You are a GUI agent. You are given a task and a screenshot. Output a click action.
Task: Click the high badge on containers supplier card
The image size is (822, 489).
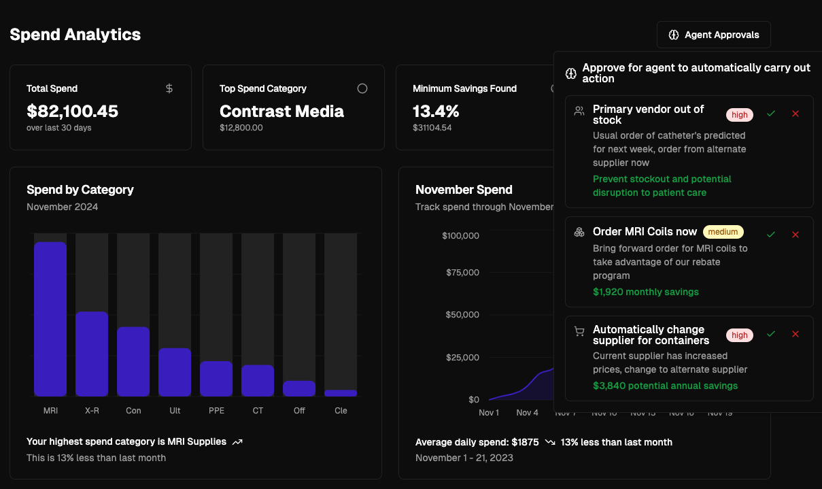[740, 335]
